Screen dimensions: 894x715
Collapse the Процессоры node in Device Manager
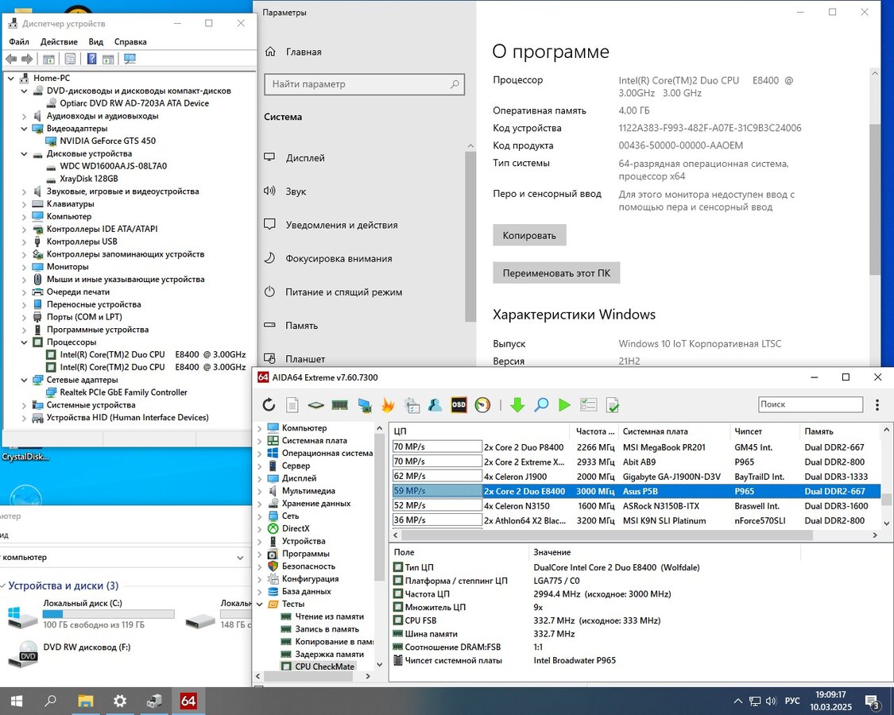(x=24, y=342)
